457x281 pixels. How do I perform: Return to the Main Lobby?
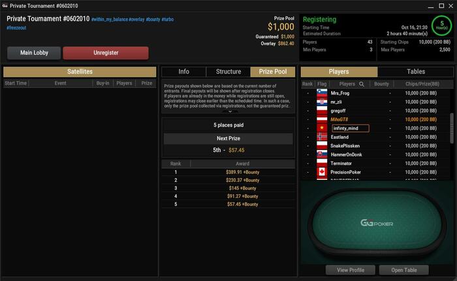tap(34, 53)
